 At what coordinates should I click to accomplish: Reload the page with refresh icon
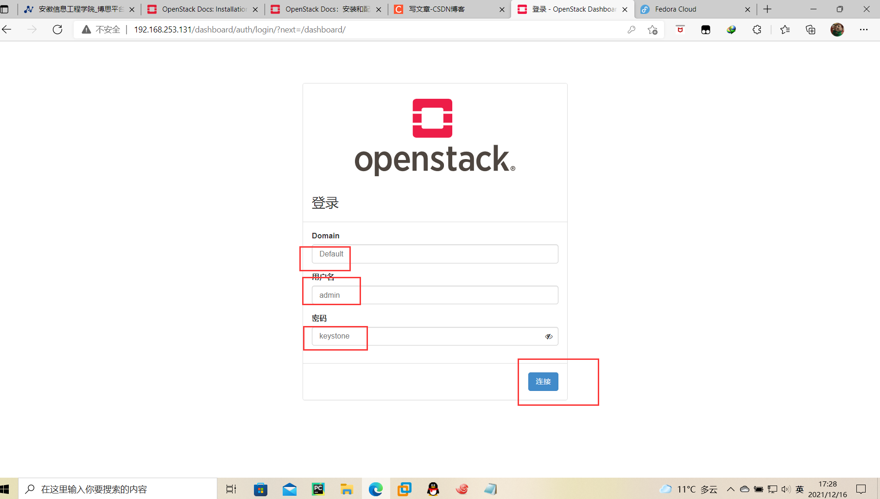pyautogui.click(x=57, y=30)
